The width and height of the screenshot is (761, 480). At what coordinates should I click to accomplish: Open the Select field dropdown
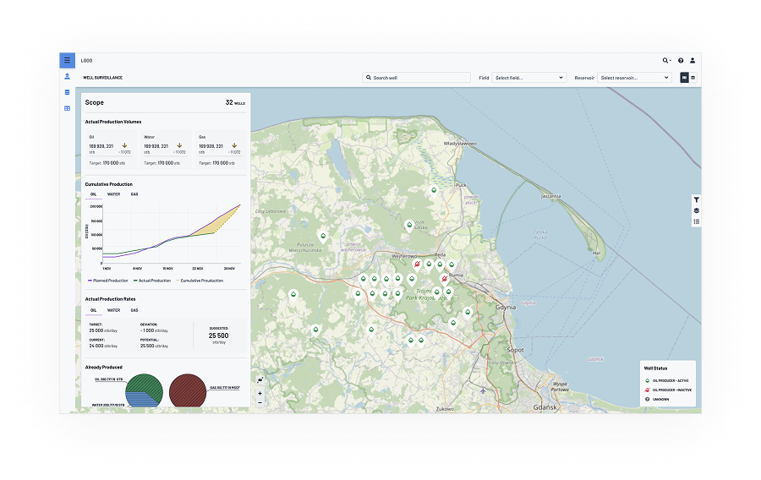point(529,78)
